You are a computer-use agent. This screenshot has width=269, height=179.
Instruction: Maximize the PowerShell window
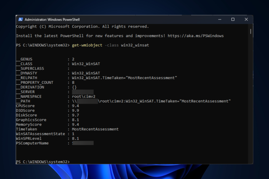pos(233,19)
